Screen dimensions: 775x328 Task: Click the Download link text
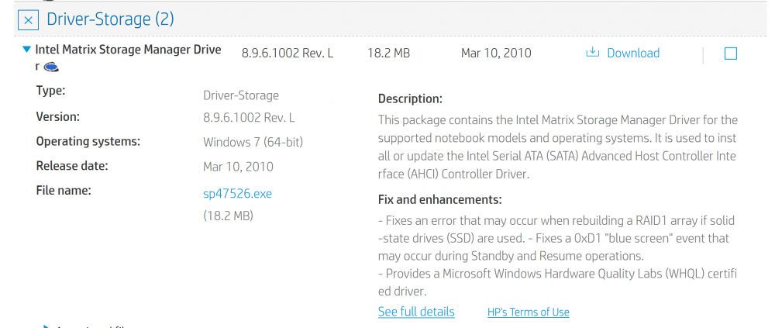pyautogui.click(x=633, y=53)
